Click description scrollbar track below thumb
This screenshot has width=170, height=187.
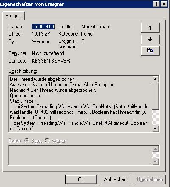pos(156,117)
